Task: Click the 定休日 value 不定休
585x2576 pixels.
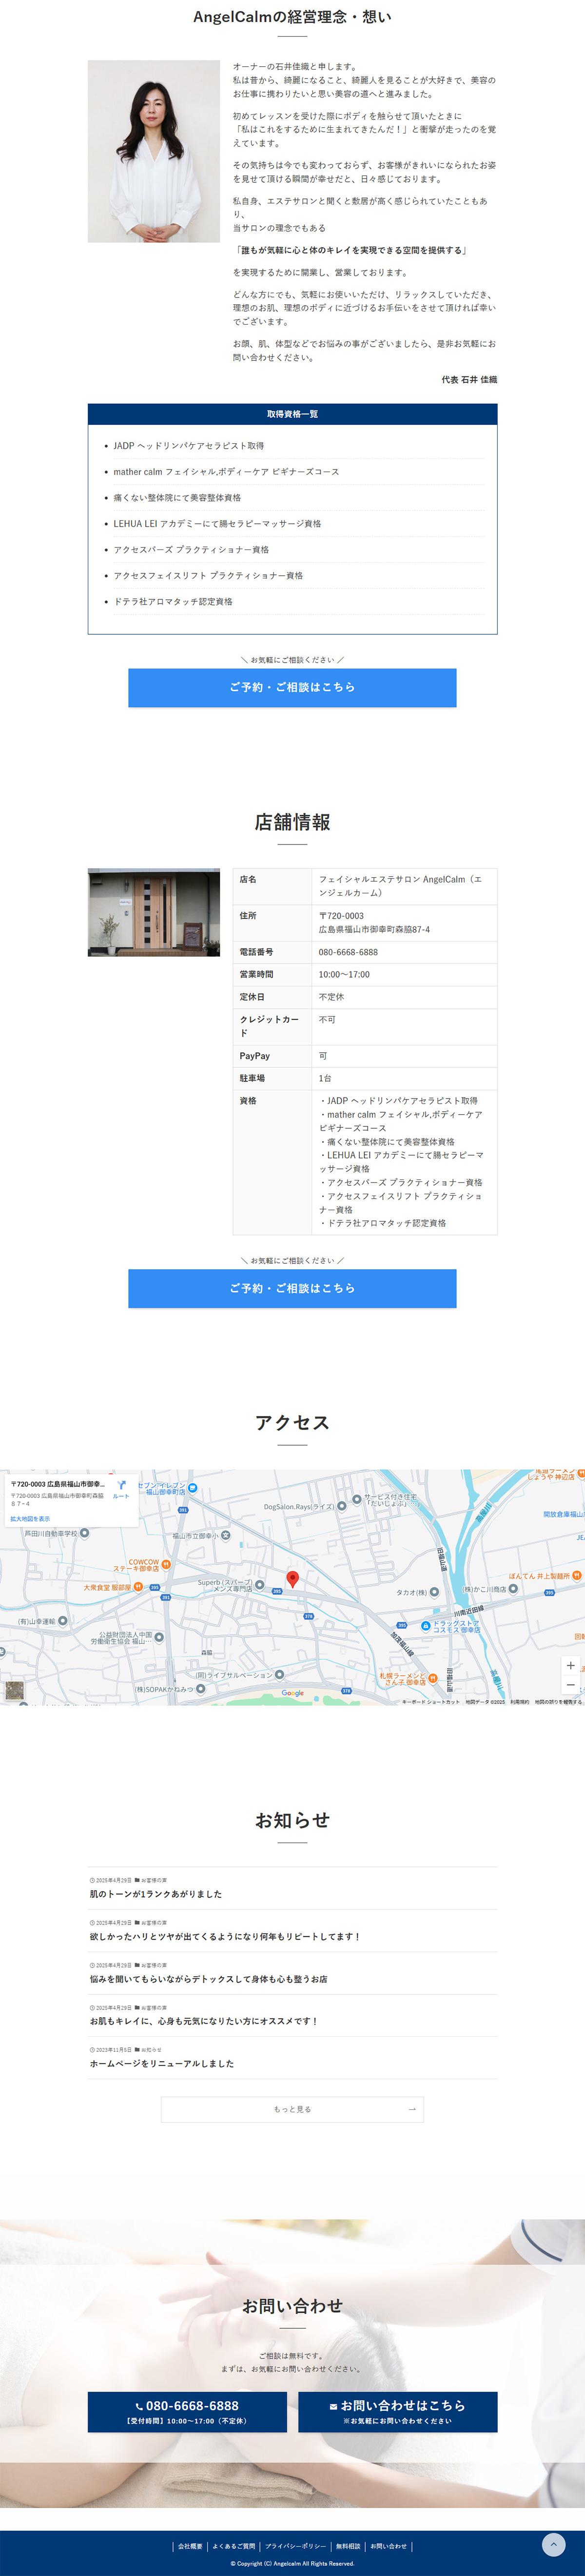Action: 331,997
